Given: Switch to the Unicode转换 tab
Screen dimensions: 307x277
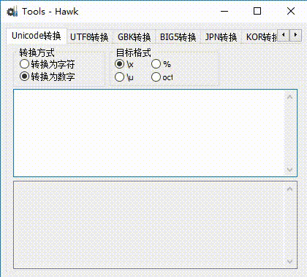Looking at the screenshot, I should click(x=37, y=36).
